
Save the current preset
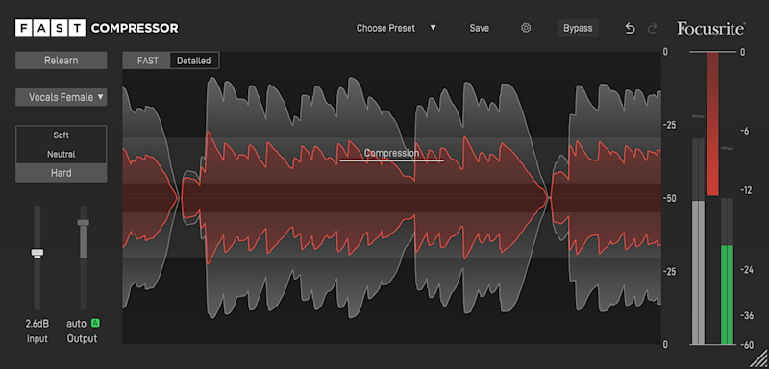(479, 28)
